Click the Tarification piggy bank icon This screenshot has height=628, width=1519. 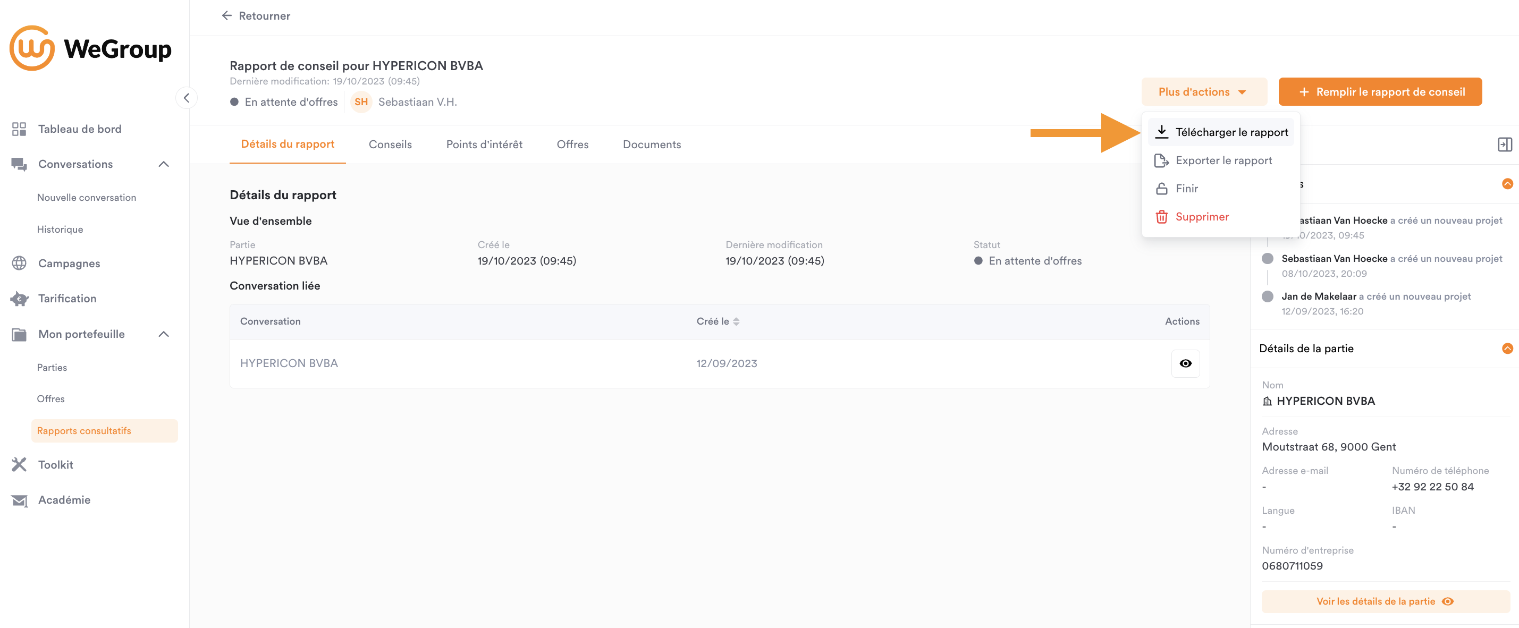tap(19, 299)
